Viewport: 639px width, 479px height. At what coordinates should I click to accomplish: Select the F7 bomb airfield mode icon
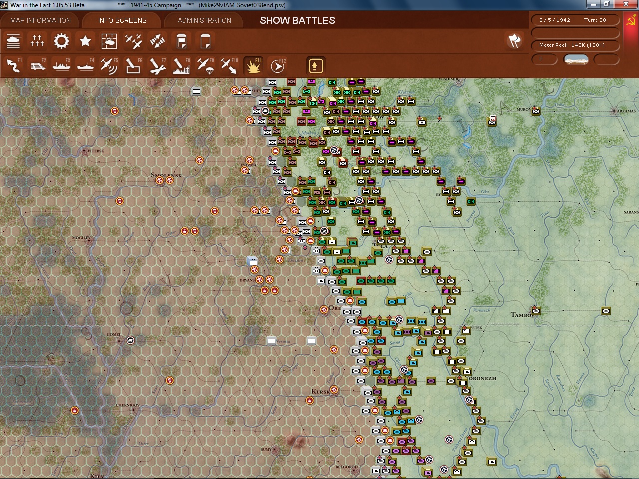157,66
